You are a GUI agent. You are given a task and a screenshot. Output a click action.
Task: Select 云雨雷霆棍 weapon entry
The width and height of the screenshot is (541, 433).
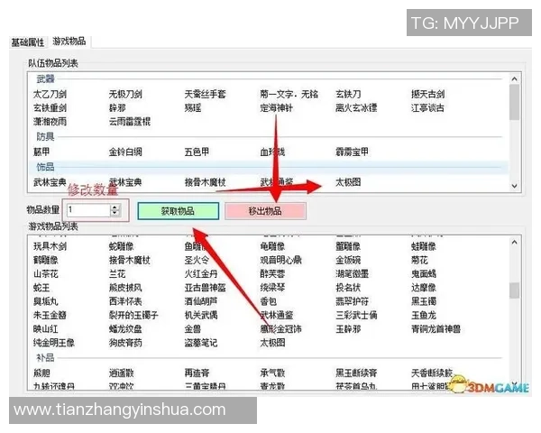tap(130, 122)
